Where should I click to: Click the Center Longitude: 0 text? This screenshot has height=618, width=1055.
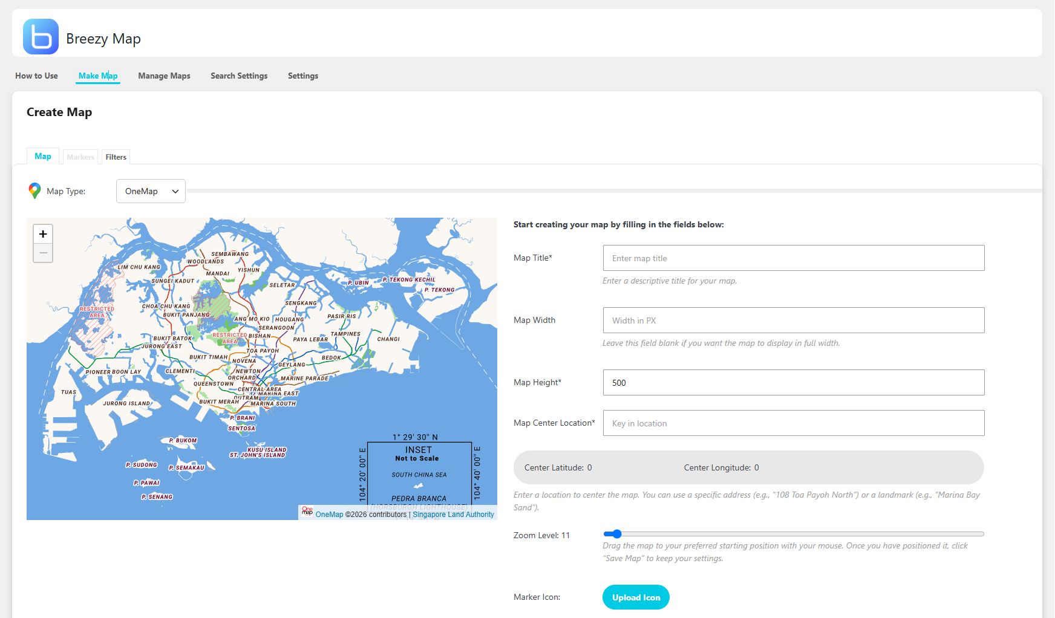coord(722,467)
